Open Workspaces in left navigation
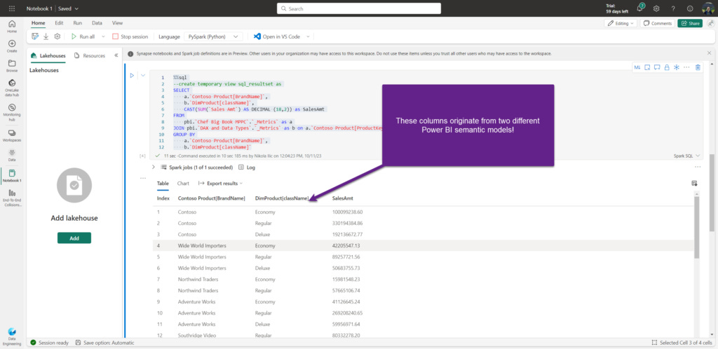 point(12,135)
